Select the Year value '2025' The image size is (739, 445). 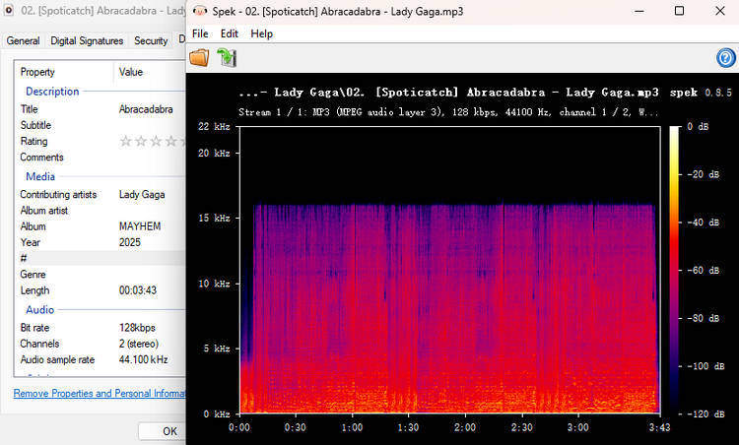pyautogui.click(x=130, y=242)
